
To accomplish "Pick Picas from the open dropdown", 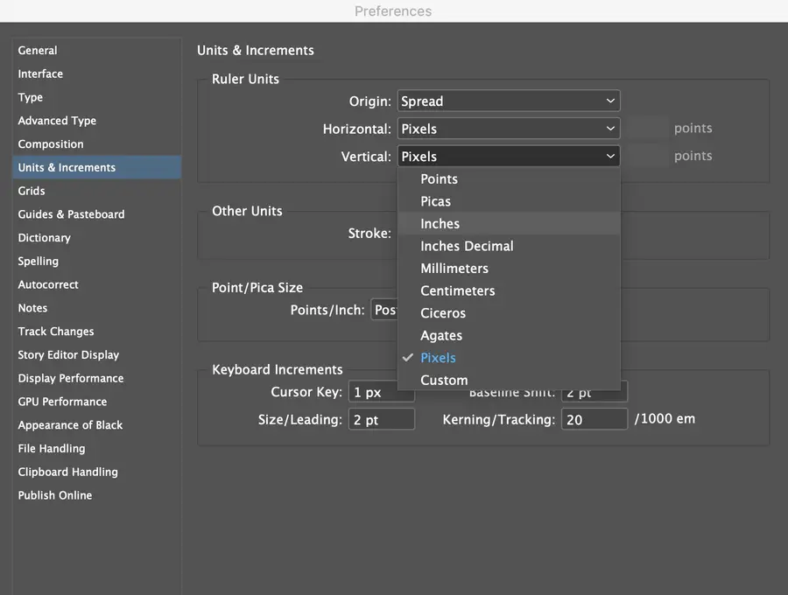I will (435, 201).
